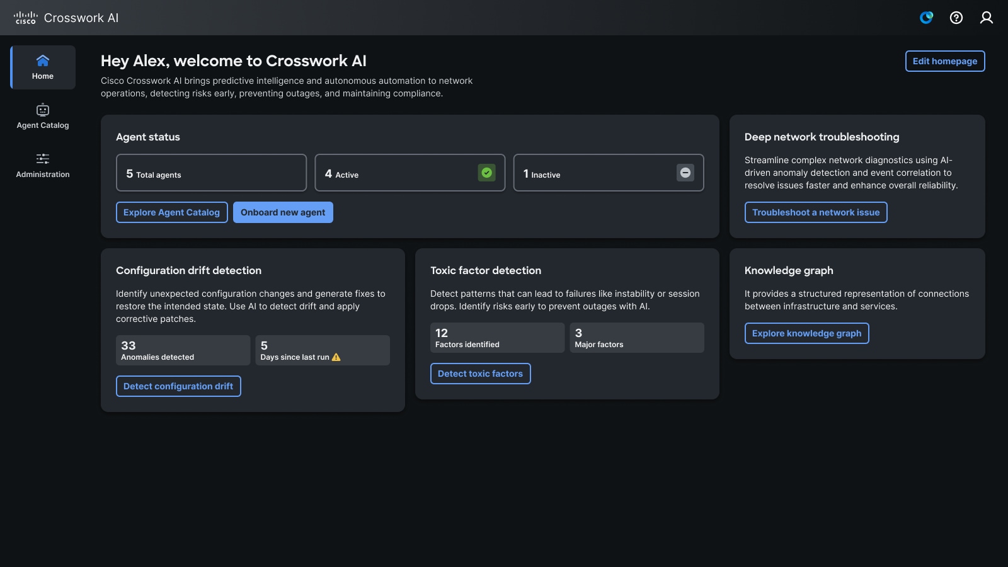1008x567 pixels.
Task: Open the user profile icon
Action: coord(987,18)
